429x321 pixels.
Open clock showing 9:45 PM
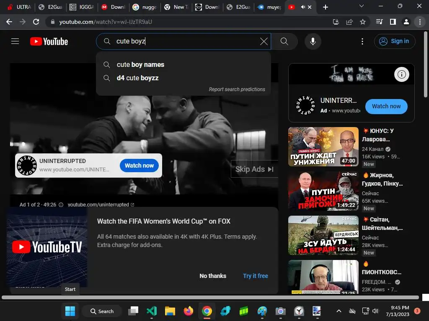coord(398,311)
